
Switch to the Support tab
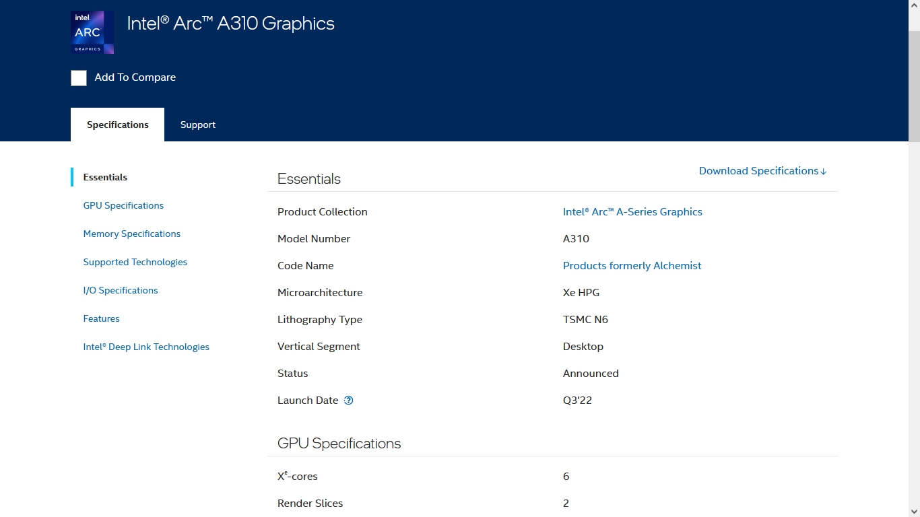(198, 125)
